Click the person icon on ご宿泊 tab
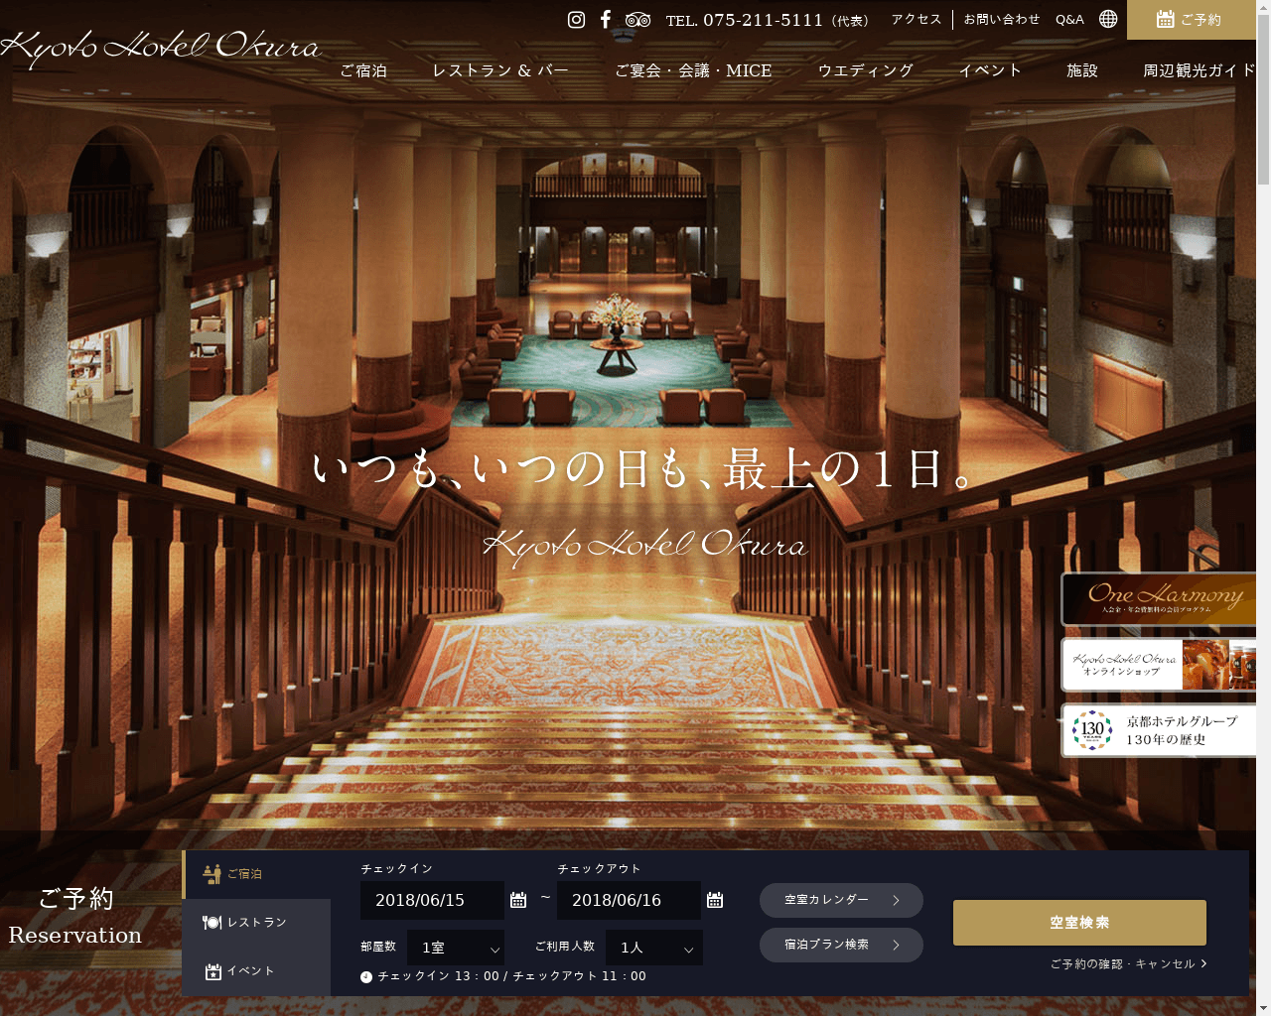Screen dimensions: 1271x1016 click(x=212, y=874)
